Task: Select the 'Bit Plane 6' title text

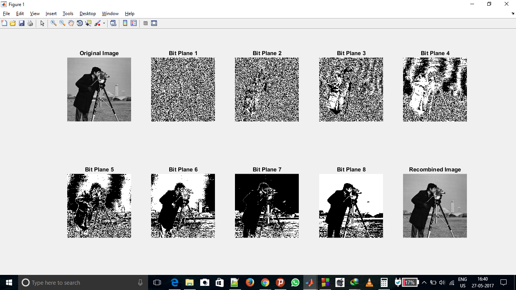Action: point(183,170)
